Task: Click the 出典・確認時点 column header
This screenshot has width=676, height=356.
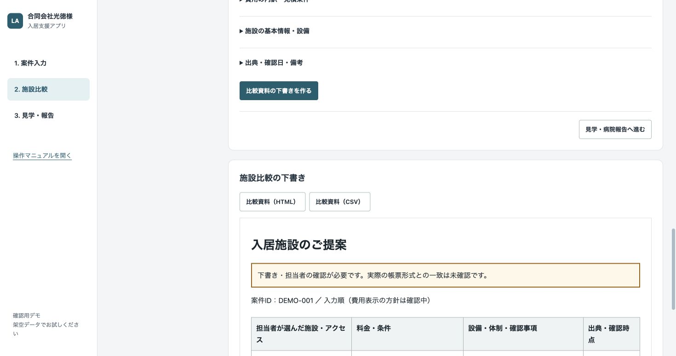Action: coord(611,334)
